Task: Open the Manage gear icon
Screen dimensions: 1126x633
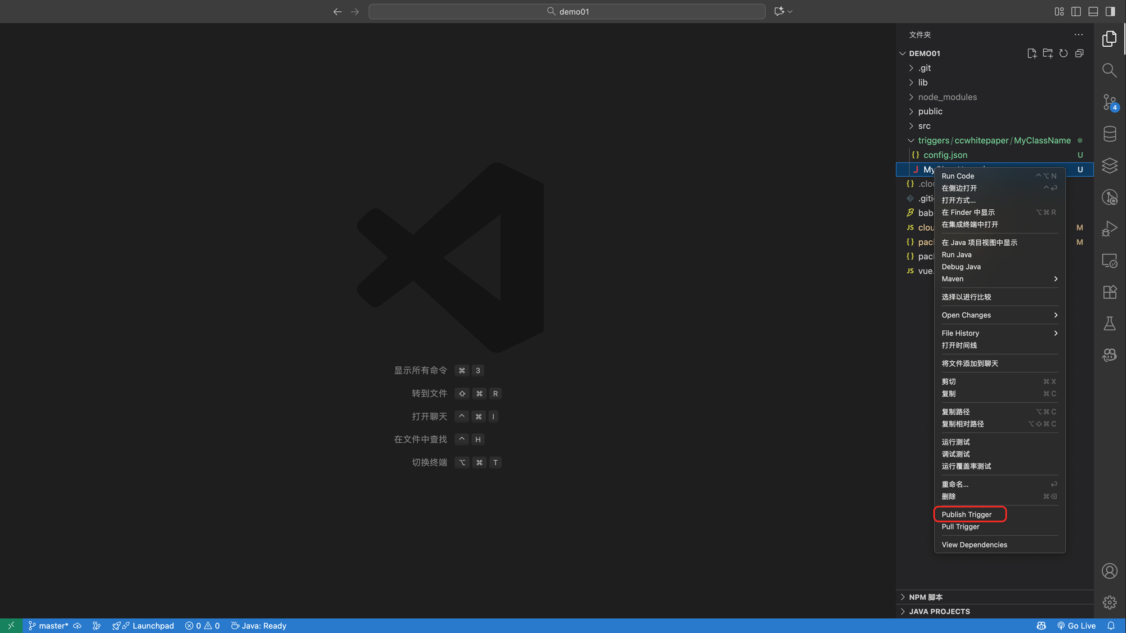Action: click(x=1109, y=603)
